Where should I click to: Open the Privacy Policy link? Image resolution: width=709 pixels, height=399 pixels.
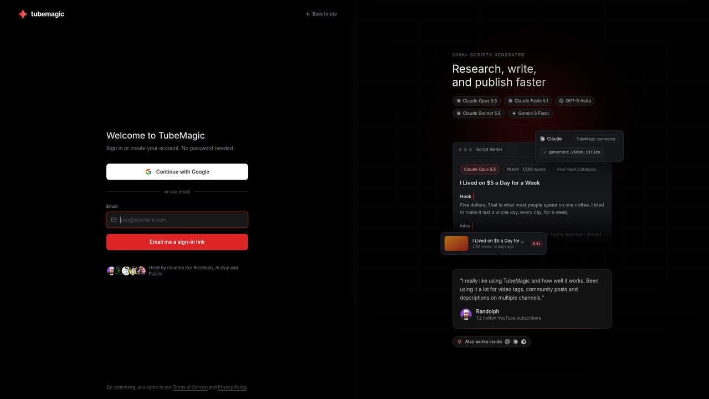pyautogui.click(x=232, y=387)
